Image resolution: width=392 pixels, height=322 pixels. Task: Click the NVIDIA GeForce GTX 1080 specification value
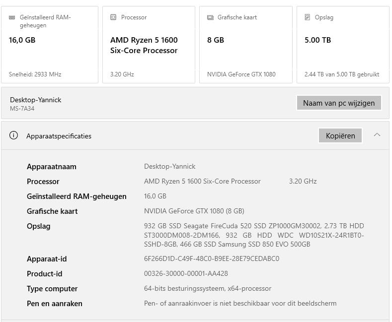click(x=194, y=211)
